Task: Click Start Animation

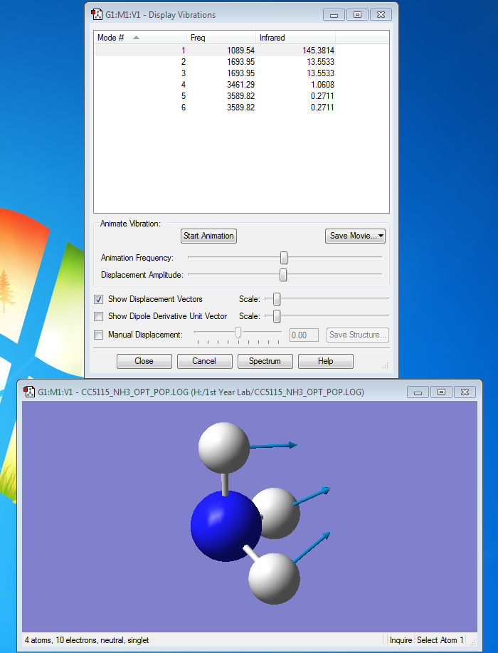Action: [x=208, y=236]
